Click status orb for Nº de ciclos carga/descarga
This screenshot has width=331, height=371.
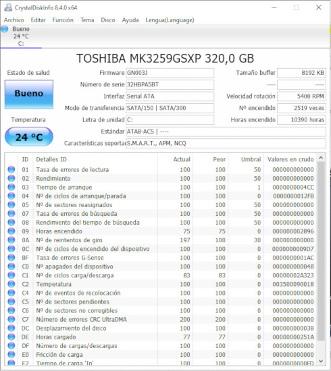point(11,275)
